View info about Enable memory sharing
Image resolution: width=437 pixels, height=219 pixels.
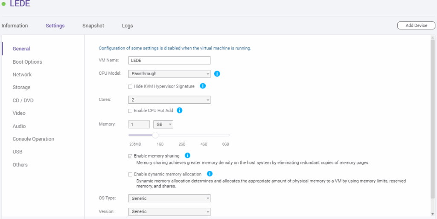(188, 155)
